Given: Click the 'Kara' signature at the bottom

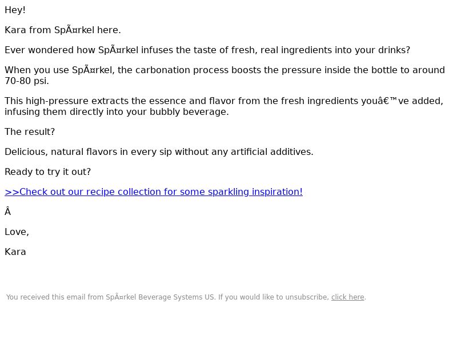Looking at the screenshot, I should coord(15,252).
